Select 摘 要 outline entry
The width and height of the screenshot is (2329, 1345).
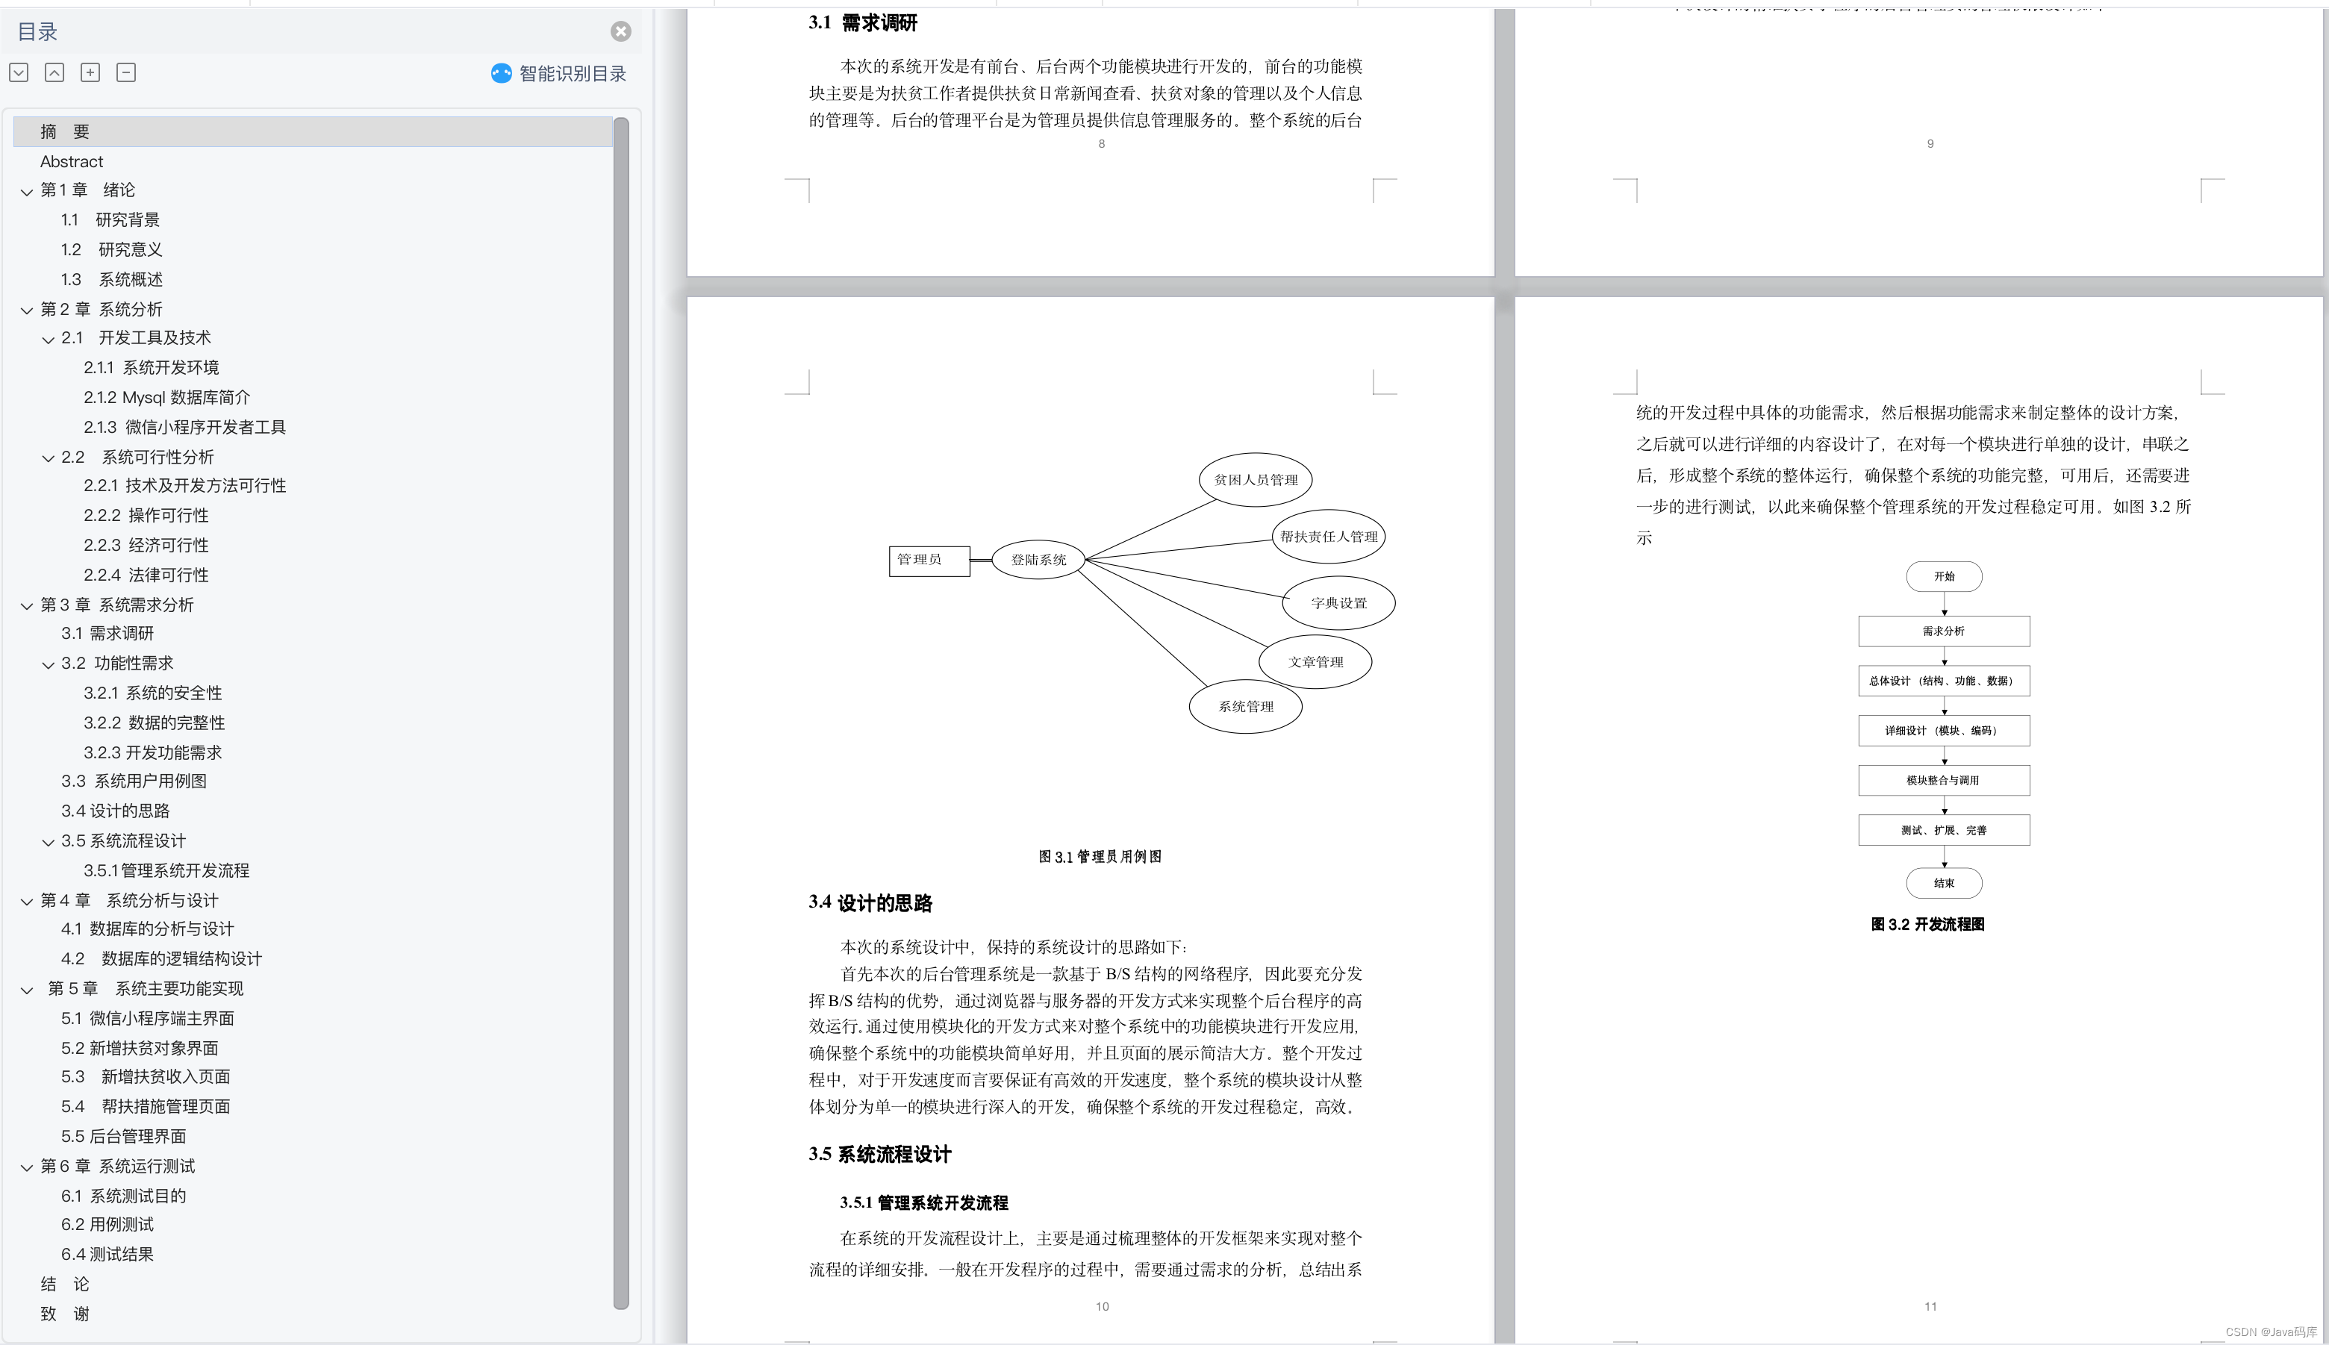coord(314,131)
